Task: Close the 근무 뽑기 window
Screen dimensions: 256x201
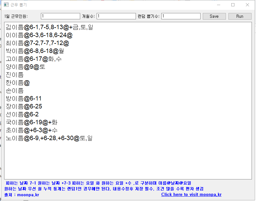Action: coord(247,5)
